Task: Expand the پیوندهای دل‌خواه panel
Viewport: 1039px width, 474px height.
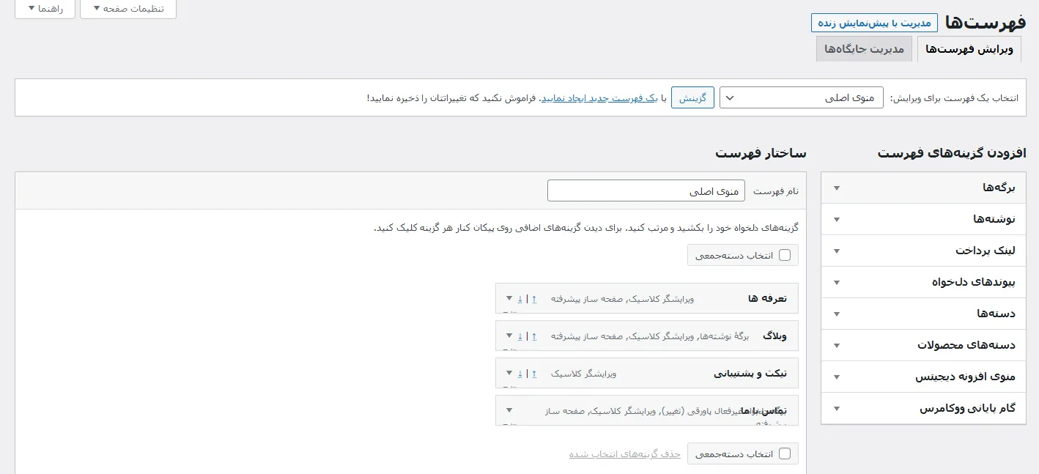Action: click(x=923, y=282)
